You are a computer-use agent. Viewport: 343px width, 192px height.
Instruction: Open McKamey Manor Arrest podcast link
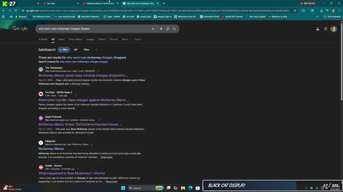coord(80,125)
